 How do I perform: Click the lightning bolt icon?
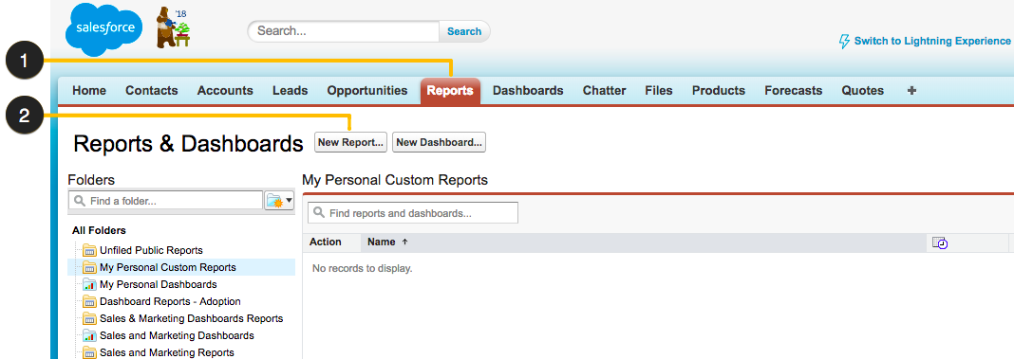(844, 42)
